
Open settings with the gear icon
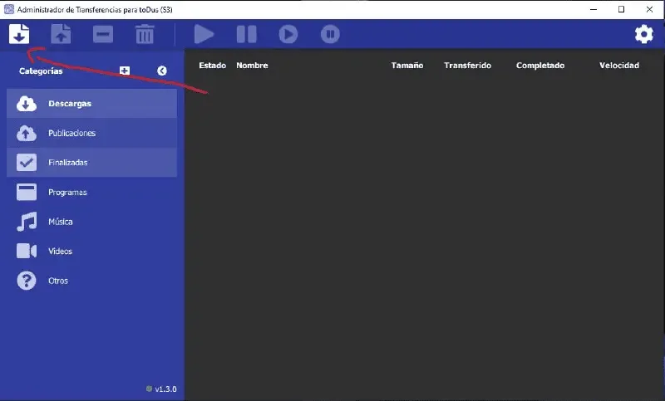pyautogui.click(x=643, y=34)
